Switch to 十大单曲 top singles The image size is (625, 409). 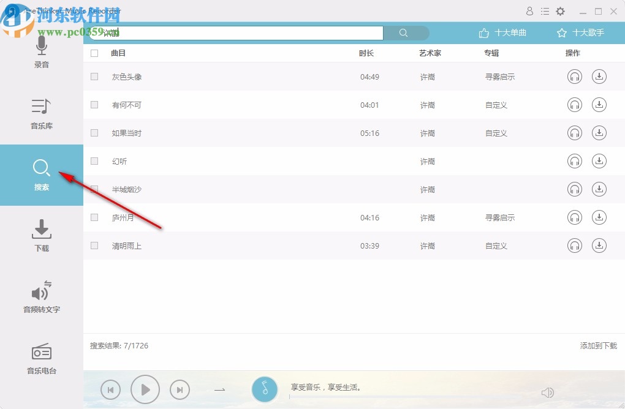click(504, 32)
